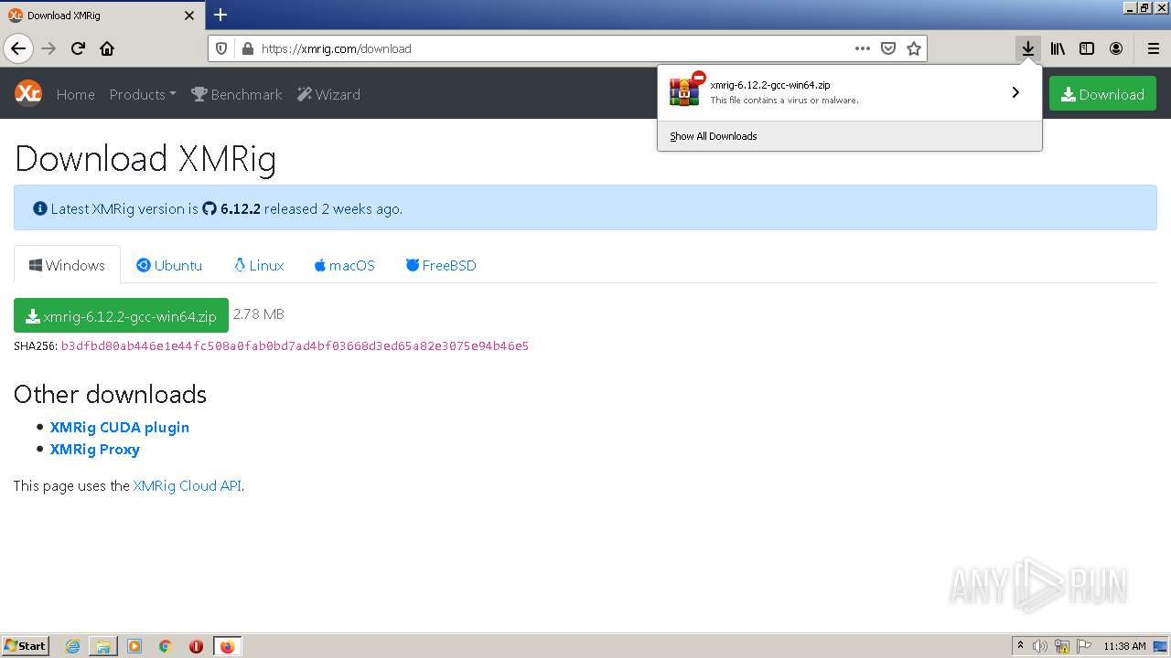Switch to the FreeBSD tab

(441, 265)
